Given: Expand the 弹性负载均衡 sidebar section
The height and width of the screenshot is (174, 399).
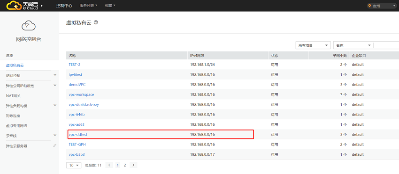Looking at the screenshot, I should click(55, 105).
